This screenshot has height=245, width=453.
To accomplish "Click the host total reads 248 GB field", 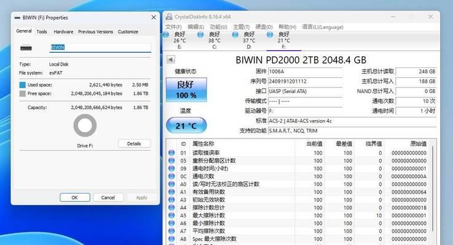I will pos(416,72).
